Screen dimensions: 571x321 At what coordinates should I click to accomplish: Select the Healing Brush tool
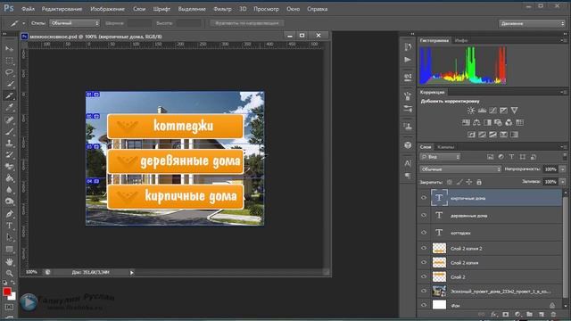(x=9, y=119)
